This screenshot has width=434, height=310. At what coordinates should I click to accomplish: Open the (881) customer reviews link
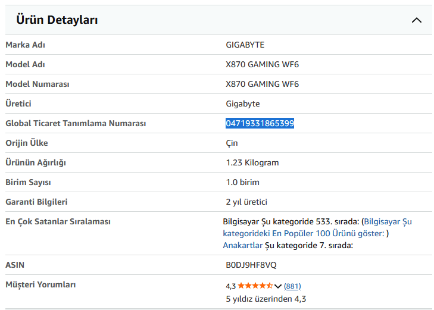[292, 286]
